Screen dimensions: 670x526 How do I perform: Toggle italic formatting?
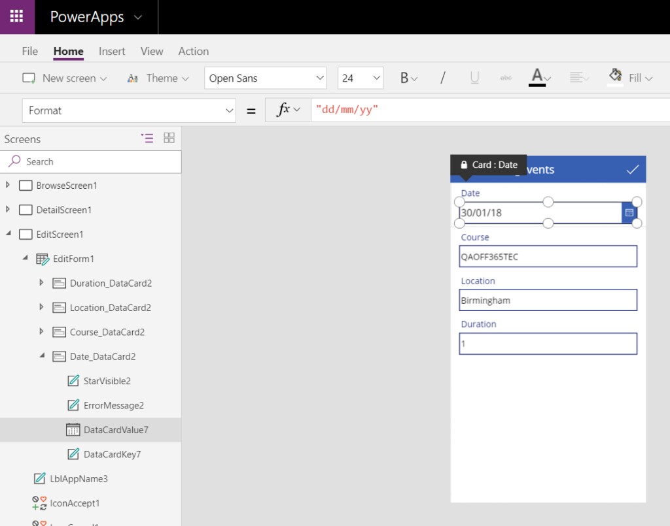tap(443, 77)
